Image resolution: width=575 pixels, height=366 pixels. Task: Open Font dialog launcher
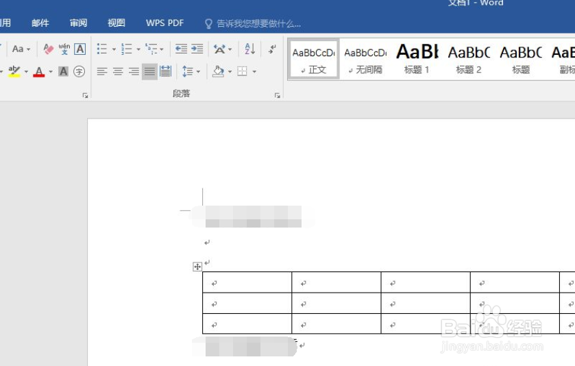(85, 95)
